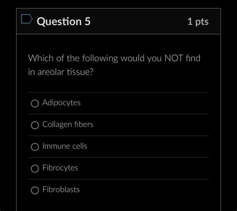The image size is (237, 211).
Task: Click the word 'find' in the prompt
Action: coord(193,58)
